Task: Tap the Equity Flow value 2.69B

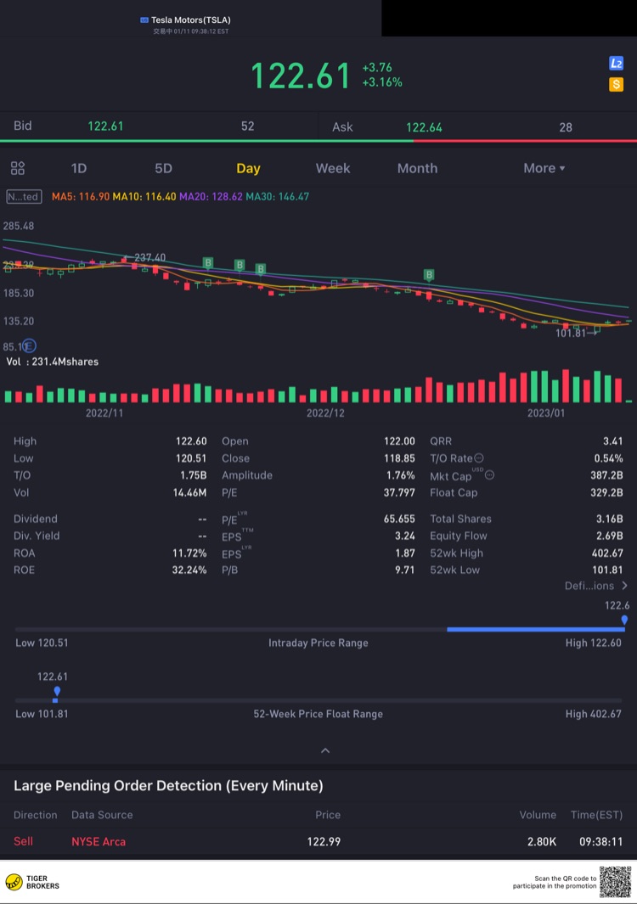Action: (610, 536)
